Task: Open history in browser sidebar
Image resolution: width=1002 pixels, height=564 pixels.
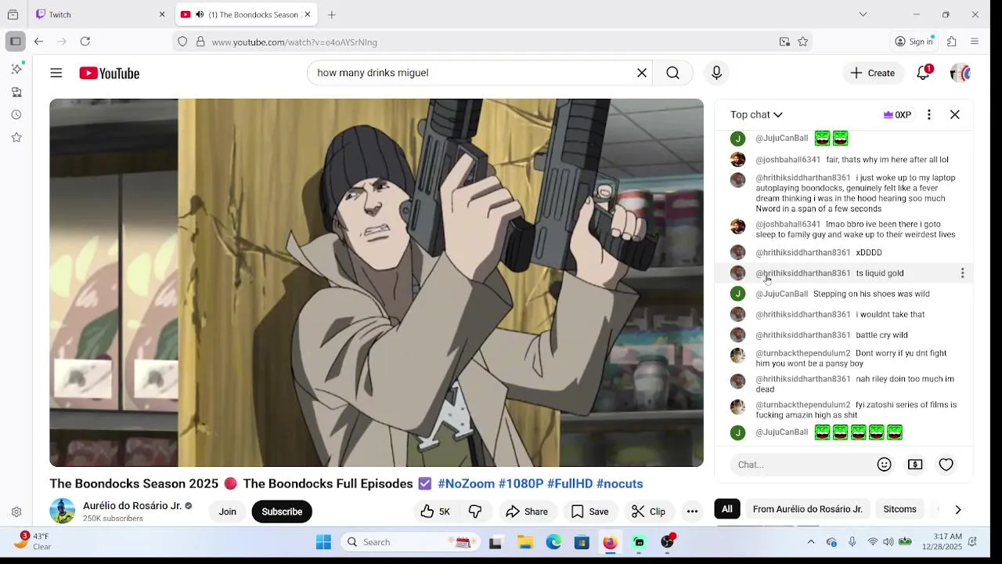Action: [x=16, y=114]
